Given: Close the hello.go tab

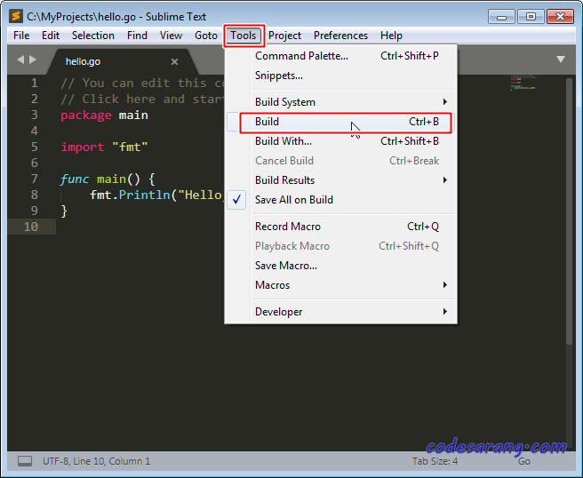Looking at the screenshot, I should (174, 61).
